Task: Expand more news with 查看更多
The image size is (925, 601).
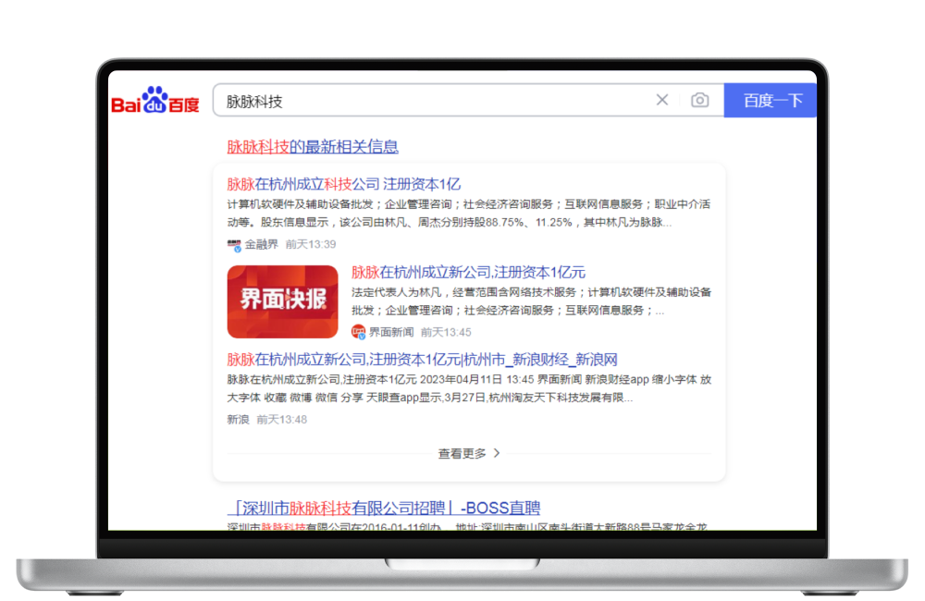Action: click(462, 453)
